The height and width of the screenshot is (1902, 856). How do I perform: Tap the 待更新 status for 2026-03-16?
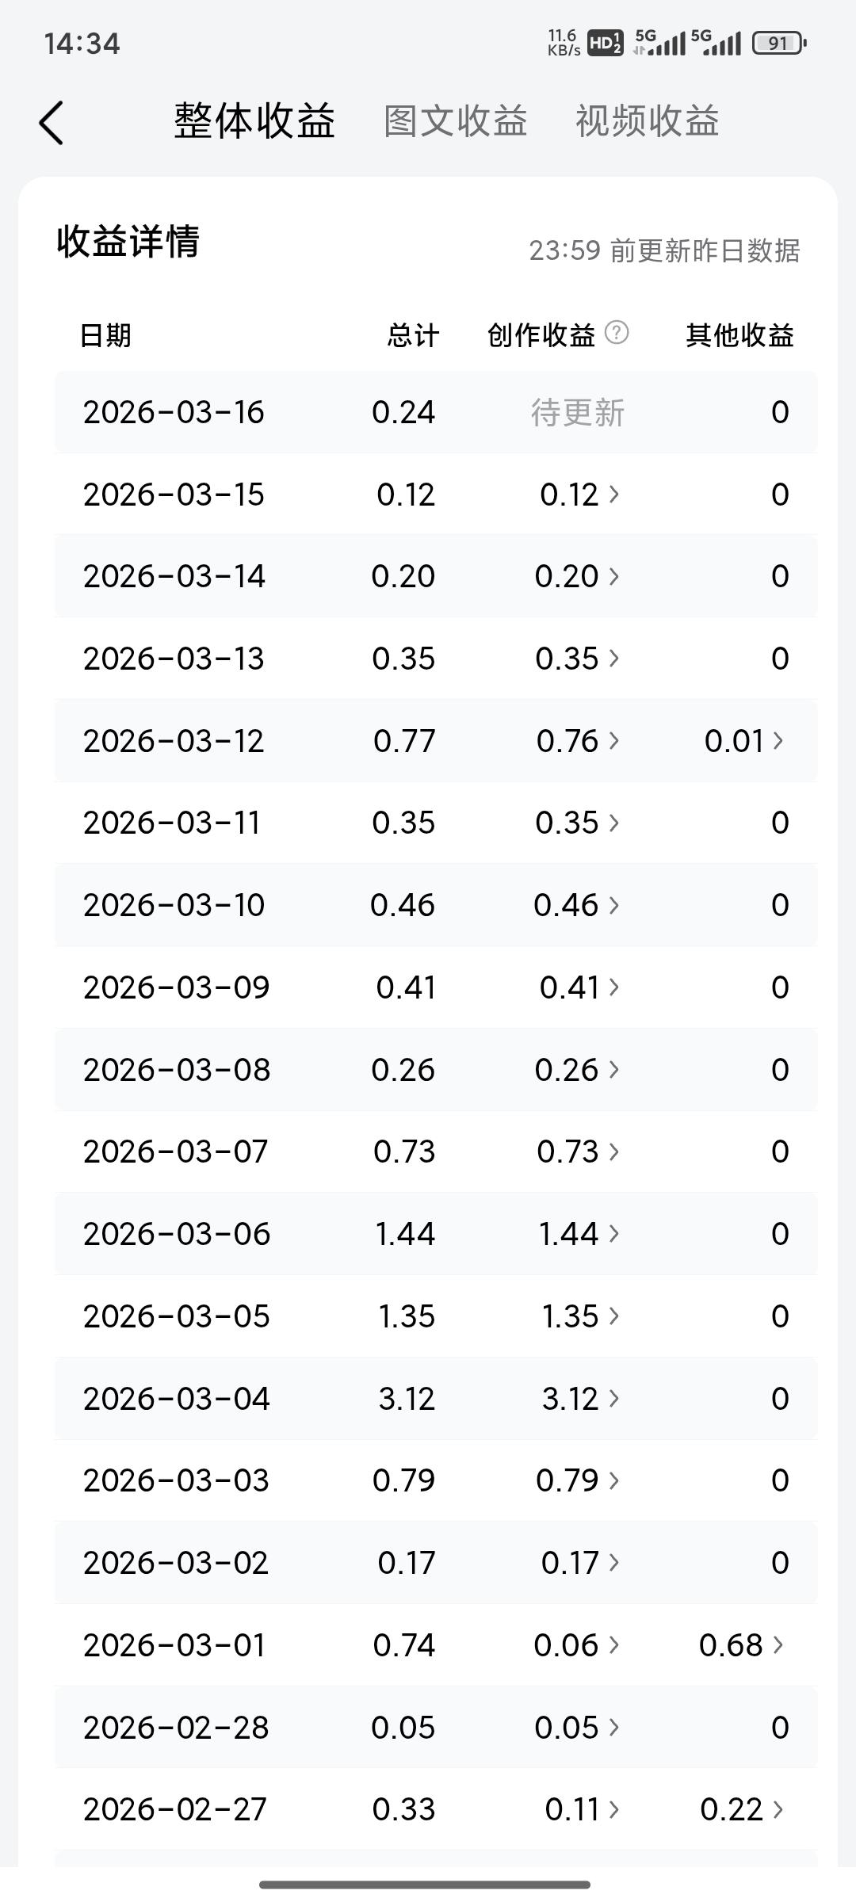(578, 412)
